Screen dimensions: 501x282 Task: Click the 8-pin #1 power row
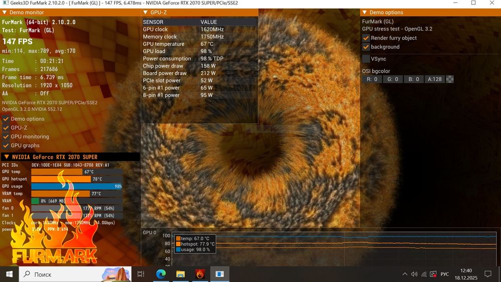pyautogui.click(x=199, y=95)
